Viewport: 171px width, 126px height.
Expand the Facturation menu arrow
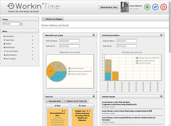[x=33, y=36]
